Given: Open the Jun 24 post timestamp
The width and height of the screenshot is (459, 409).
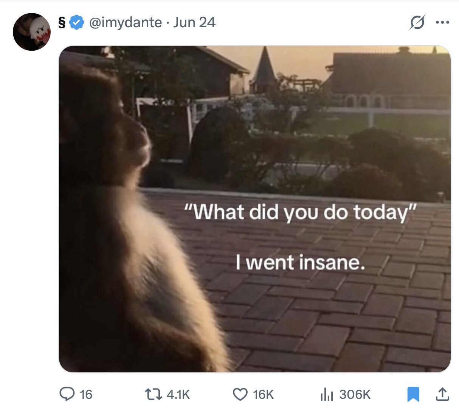Looking at the screenshot, I should click(194, 23).
